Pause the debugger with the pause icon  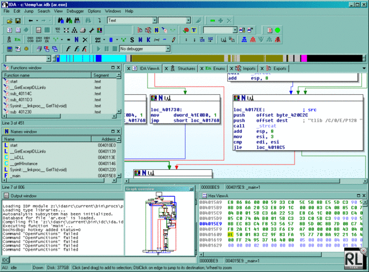tap(107, 49)
